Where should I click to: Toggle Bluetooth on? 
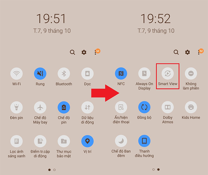pyautogui.click(x=64, y=74)
